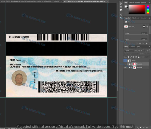This screenshot has width=151, height=129.
Task: Open the Pass Through blend mode dropdown
Action: [131, 54]
